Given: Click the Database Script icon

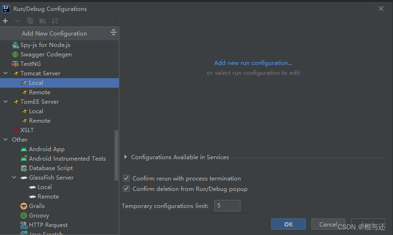Looking at the screenshot, I should 24,168.
